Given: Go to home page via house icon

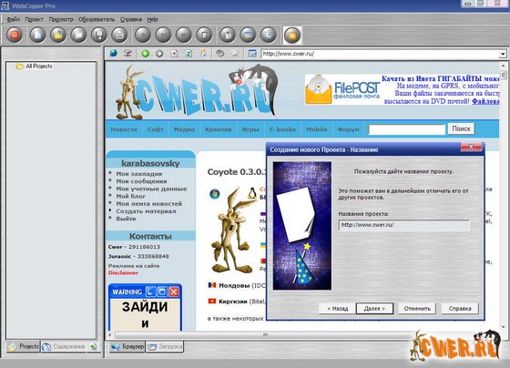Looking at the screenshot, I should point(203,53).
